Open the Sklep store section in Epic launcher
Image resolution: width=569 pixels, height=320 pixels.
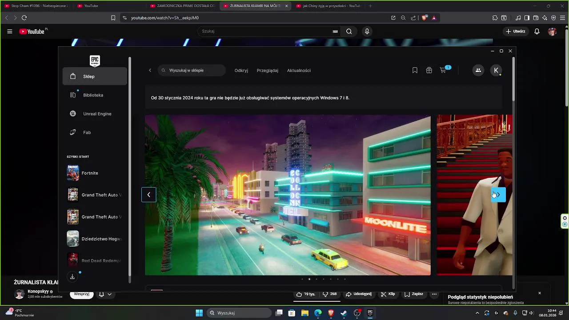[95, 76]
